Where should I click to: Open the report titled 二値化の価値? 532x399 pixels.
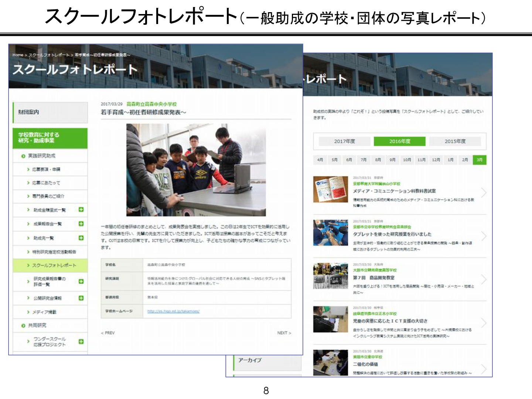tap(365, 364)
